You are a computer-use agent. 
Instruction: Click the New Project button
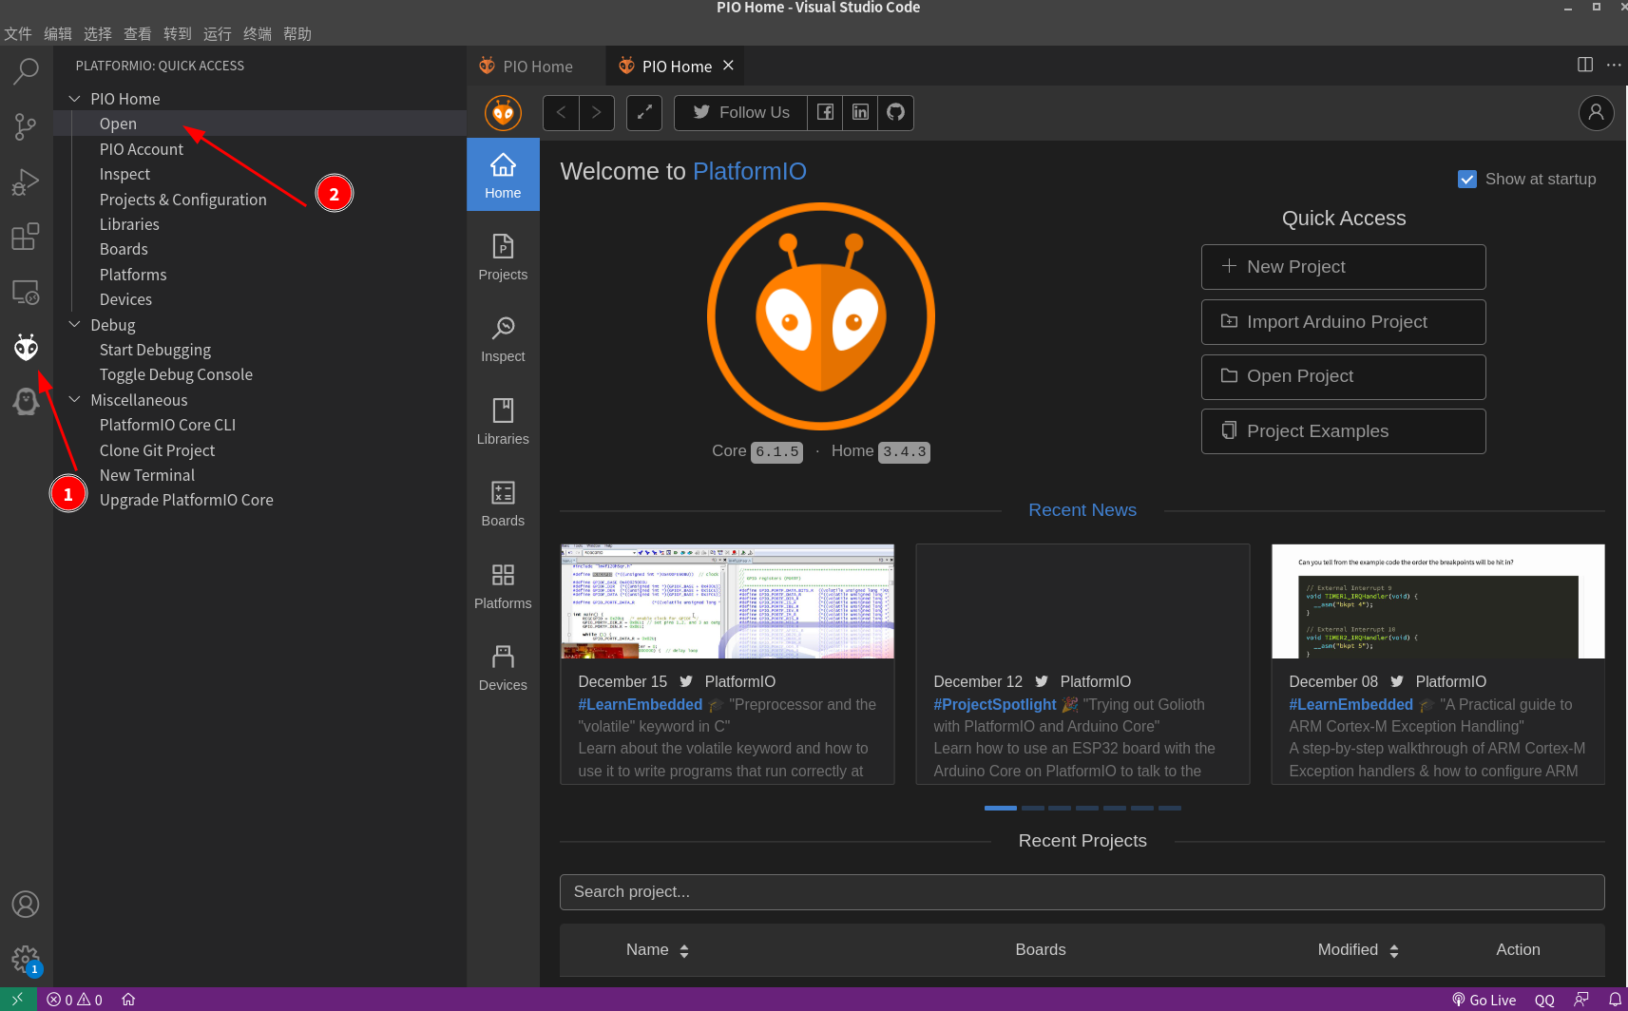1343,267
